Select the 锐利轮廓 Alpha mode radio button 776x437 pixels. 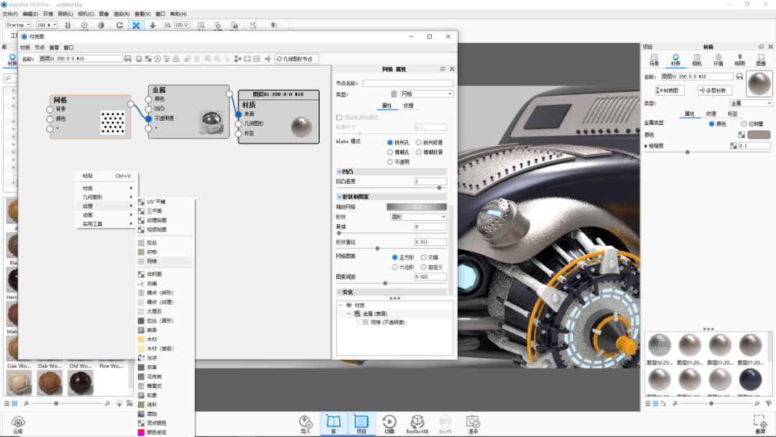(x=419, y=142)
